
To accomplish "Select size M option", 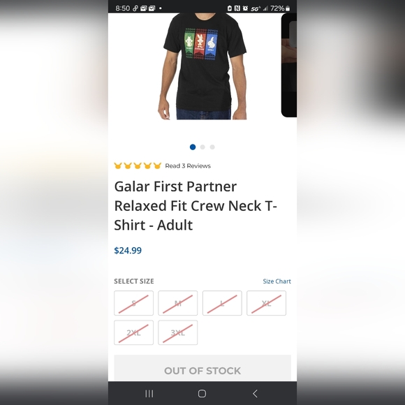I will tap(177, 303).
